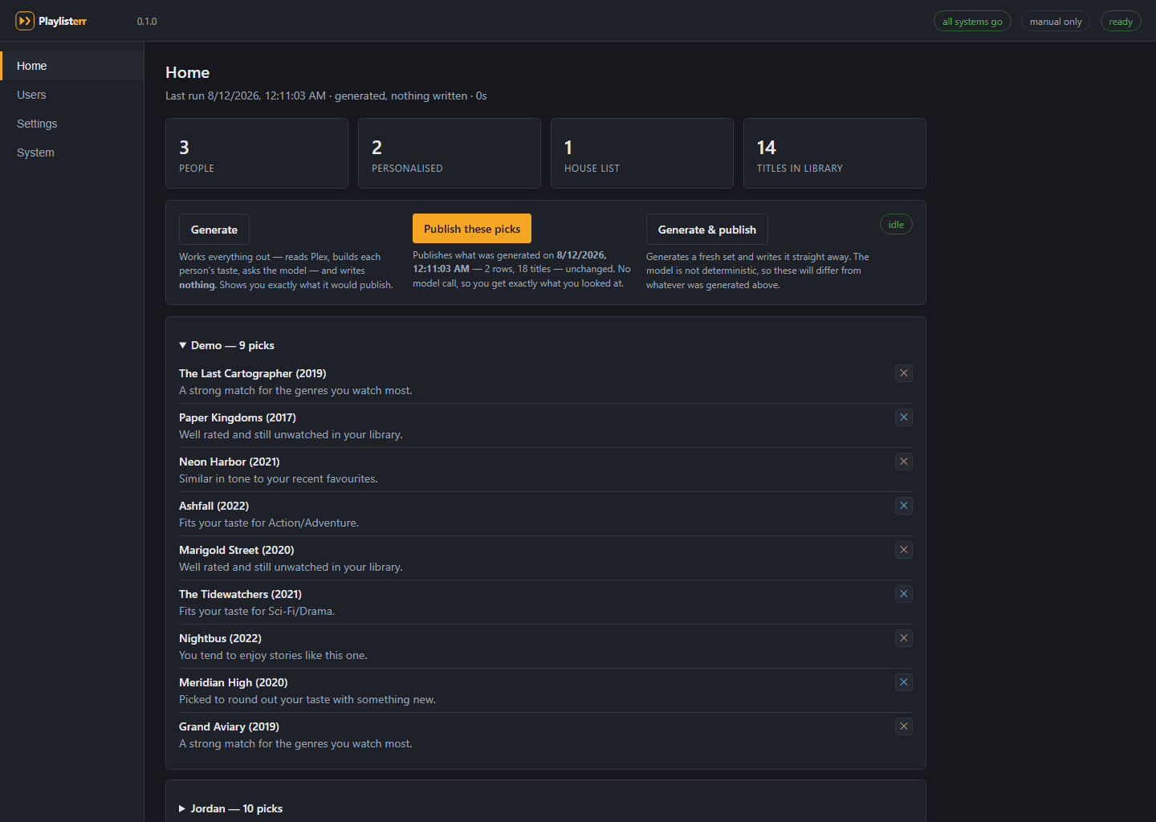Select the 1 House List stat card
Image resolution: width=1156 pixels, height=822 pixels.
642,153
